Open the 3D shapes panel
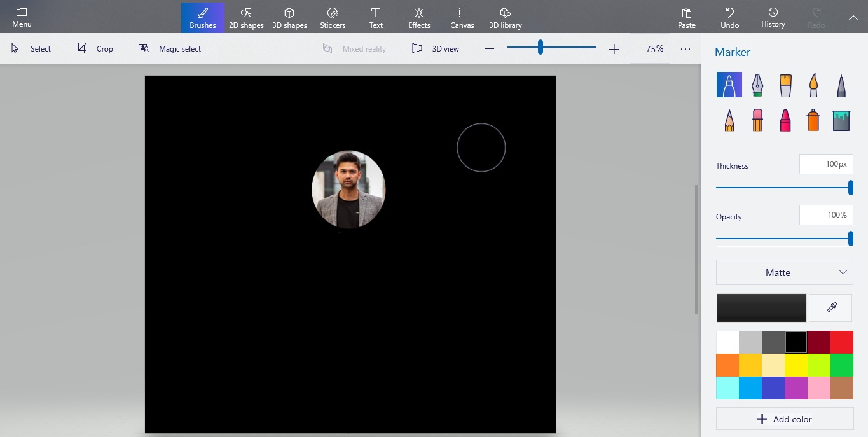Image resolution: width=868 pixels, height=437 pixels. (289, 17)
